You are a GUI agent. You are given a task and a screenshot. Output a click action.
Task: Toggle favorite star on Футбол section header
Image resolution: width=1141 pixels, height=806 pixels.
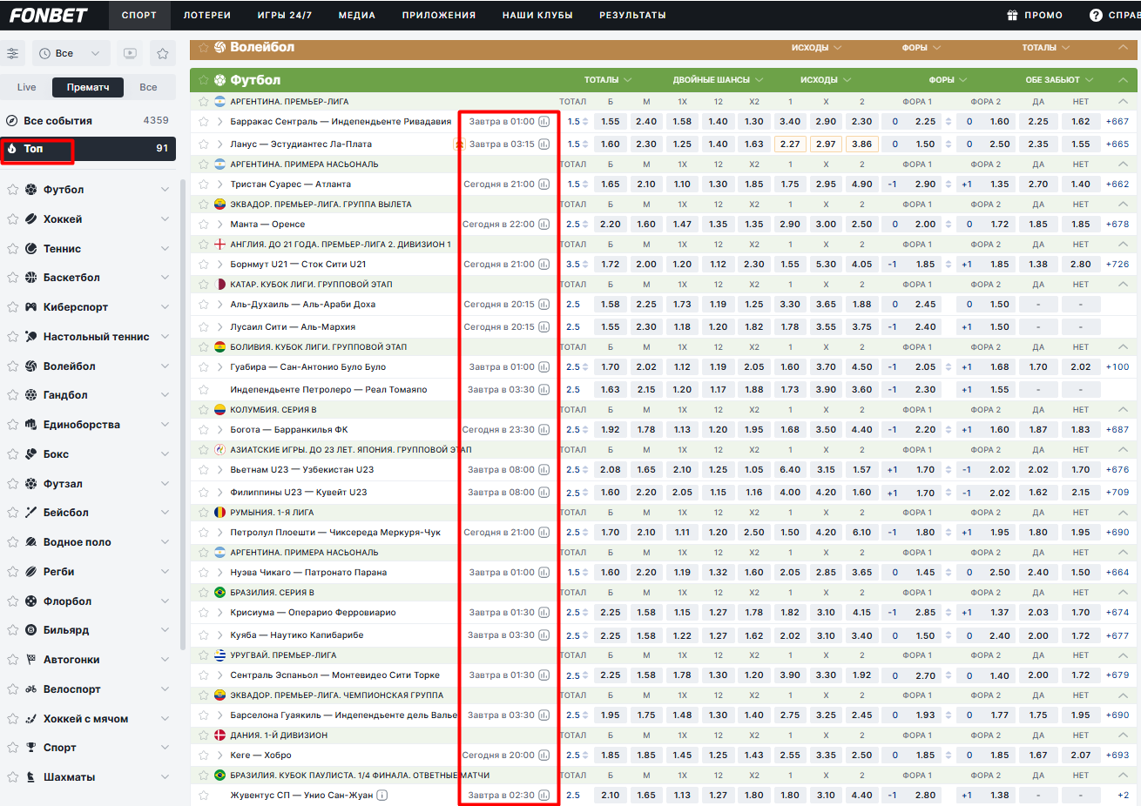coord(203,80)
